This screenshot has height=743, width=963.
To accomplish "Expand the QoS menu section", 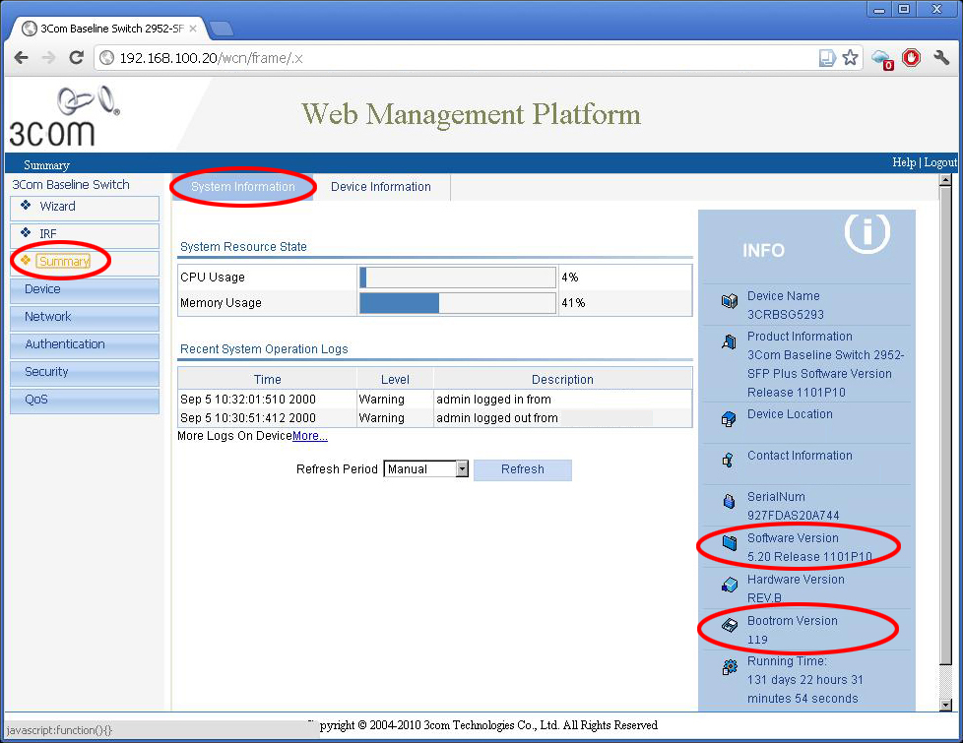I will coord(85,401).
